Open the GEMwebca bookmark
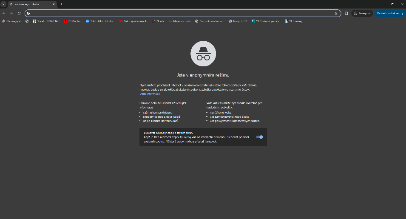The image size is (406, 219). click(x=72, y=21)
